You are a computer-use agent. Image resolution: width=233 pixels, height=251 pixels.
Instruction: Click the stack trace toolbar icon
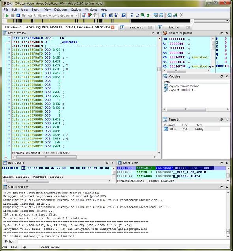(x=132, y=15)
